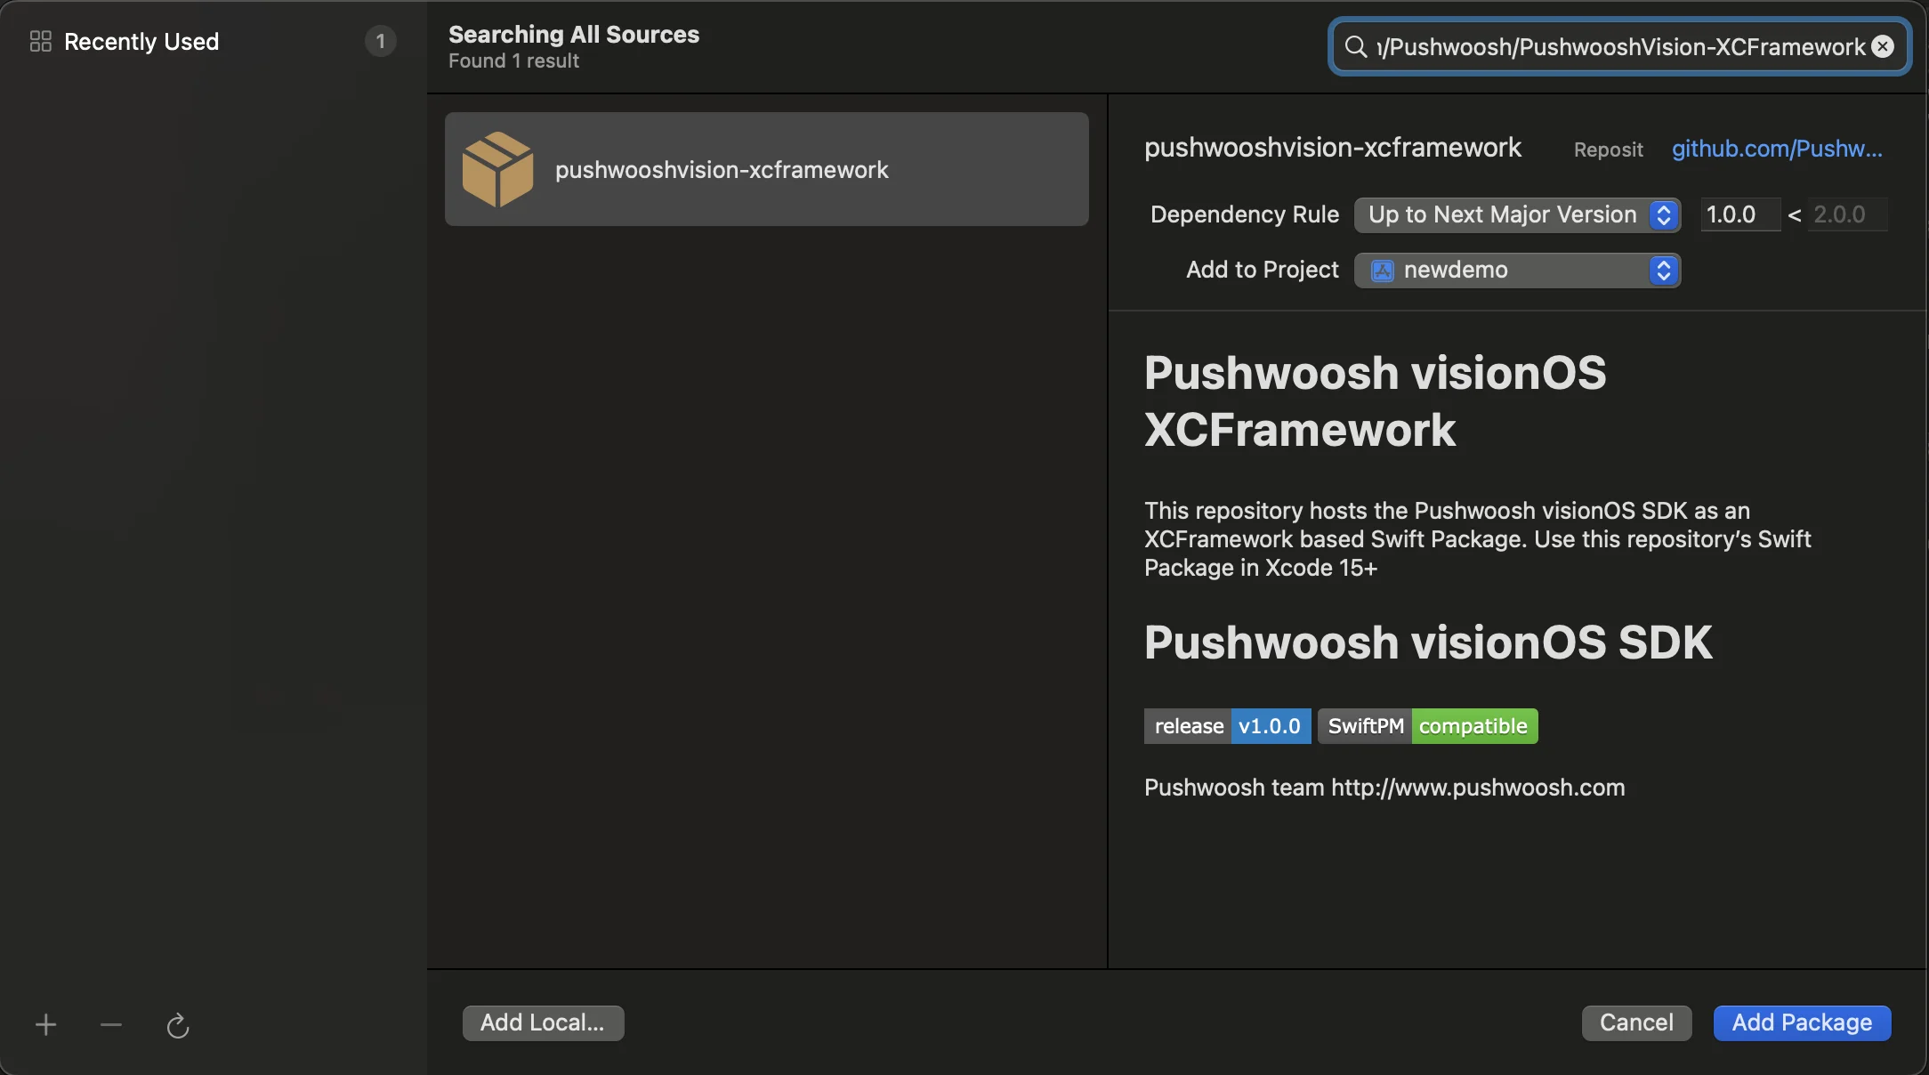Click the newdemo project icon in the dropdown
Image resolution: width=1929 pixels, height=1075 pixels.
coord(1382,271)
